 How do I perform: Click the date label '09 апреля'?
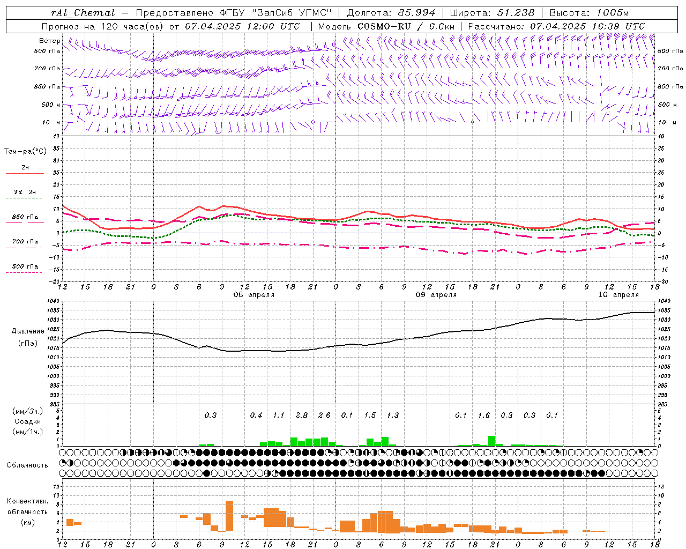(x=436, y=295)
